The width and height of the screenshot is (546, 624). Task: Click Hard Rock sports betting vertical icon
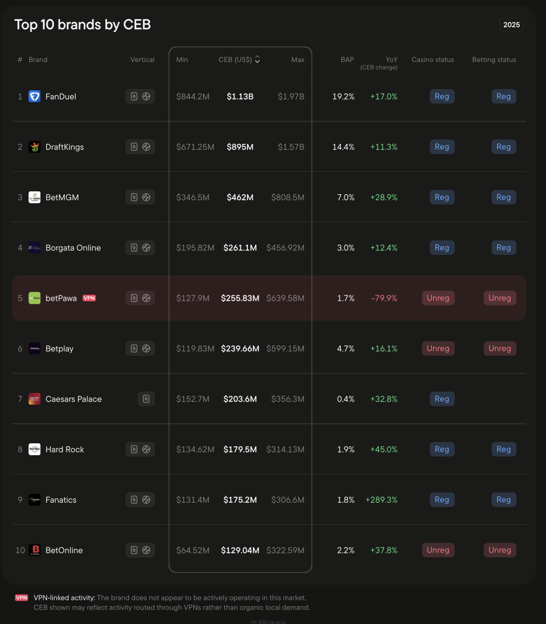(x=146, y=449)
